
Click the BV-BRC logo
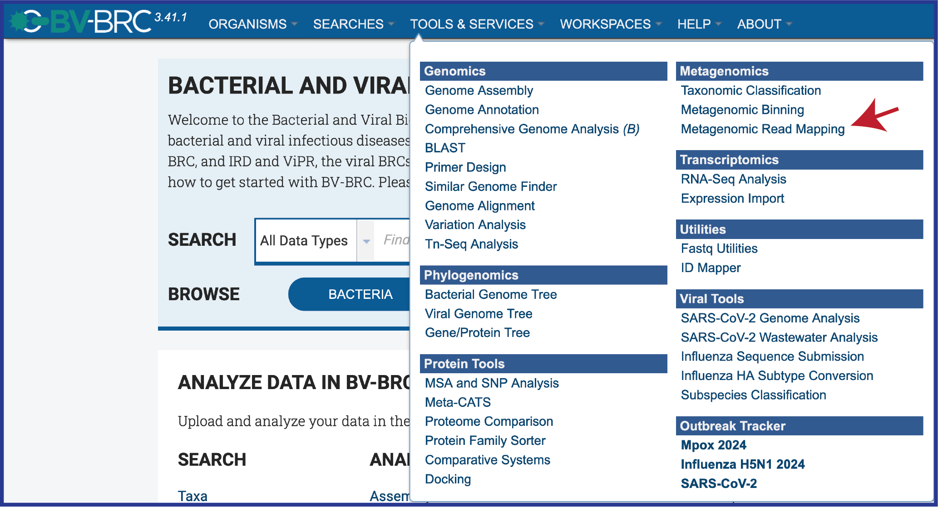[x=81, y=21]
